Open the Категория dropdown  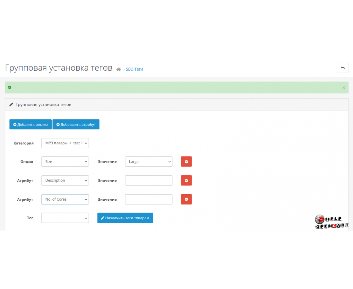pos(65,143)
